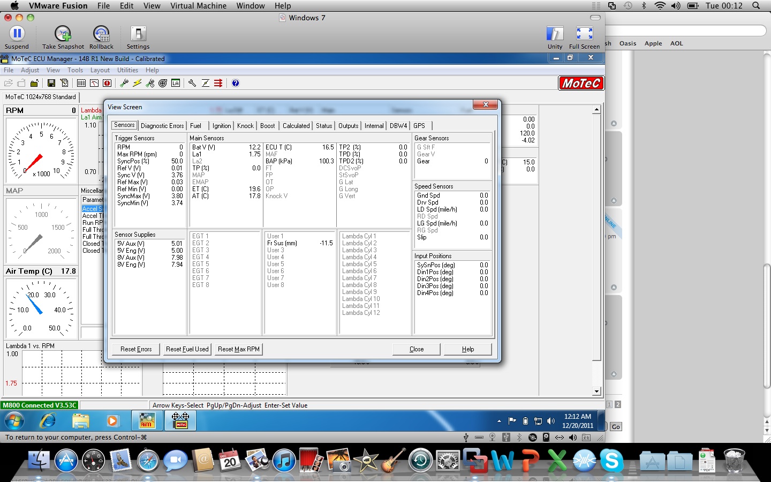The height and width of the screenshot is (482, 771).
Task: Click the lightning bolt ignition toolbar icon
Action: (137, 83)
